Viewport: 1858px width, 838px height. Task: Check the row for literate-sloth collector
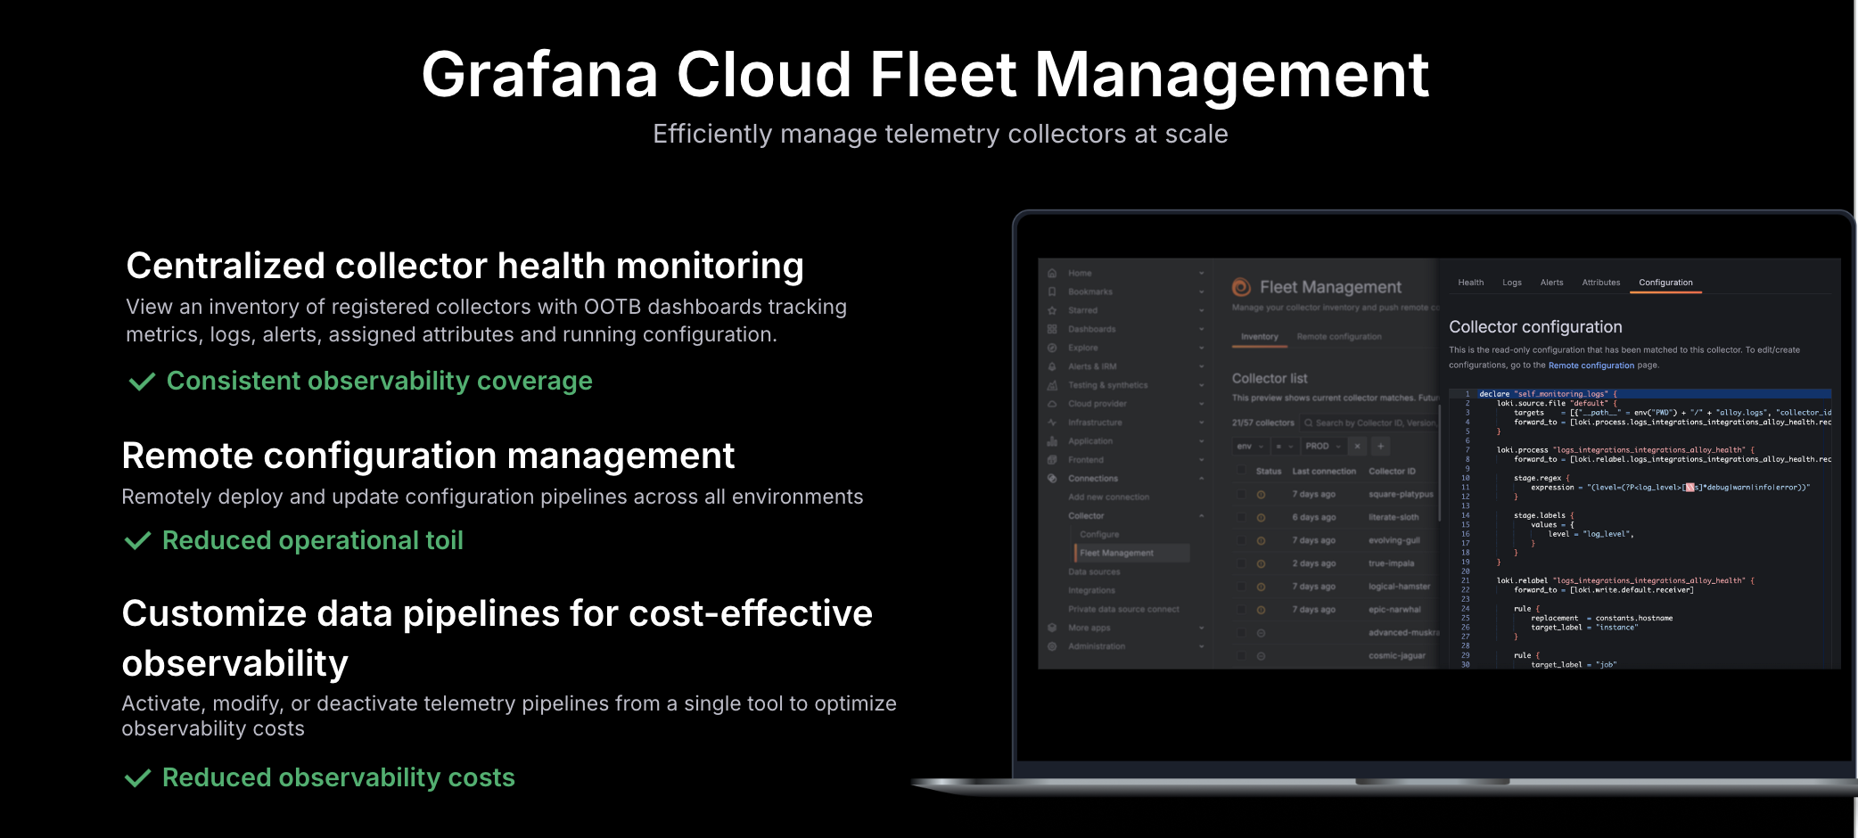coord(1241,516)
